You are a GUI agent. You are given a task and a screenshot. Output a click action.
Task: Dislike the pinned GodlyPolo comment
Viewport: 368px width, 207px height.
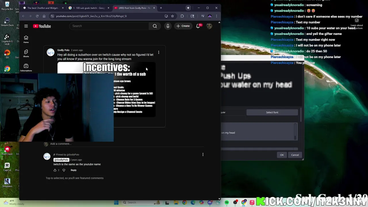coord(64,170)
